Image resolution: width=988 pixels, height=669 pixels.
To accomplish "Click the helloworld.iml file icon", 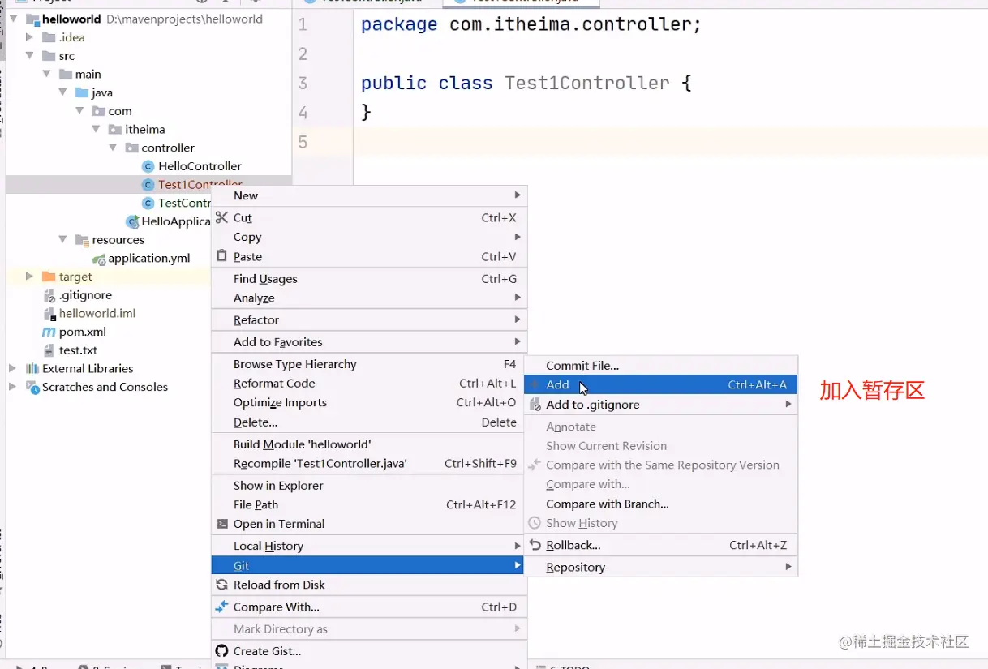I will 49,314.
